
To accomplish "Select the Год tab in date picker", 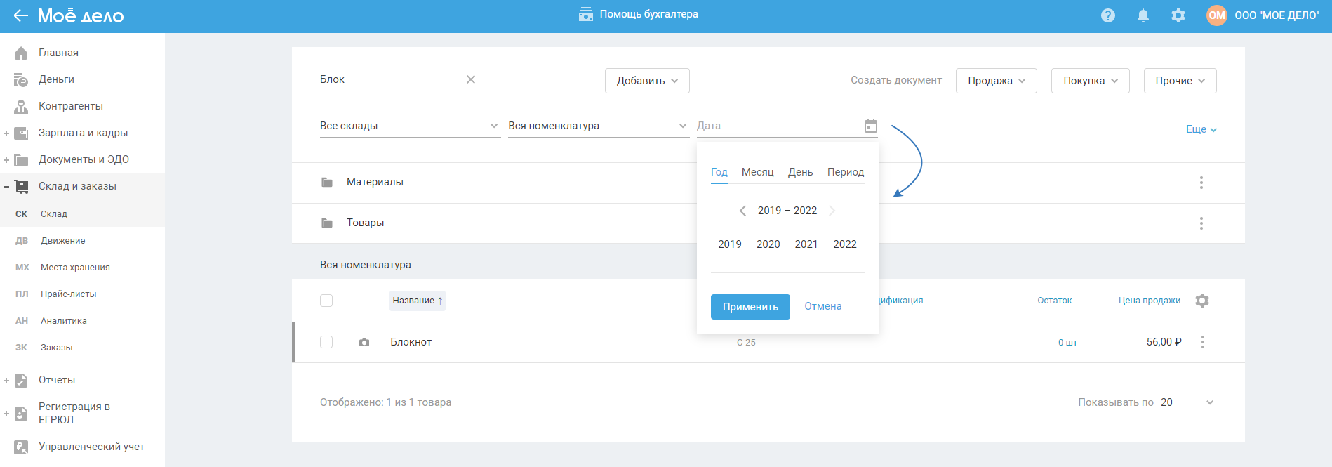I will [x=719, y=172].
